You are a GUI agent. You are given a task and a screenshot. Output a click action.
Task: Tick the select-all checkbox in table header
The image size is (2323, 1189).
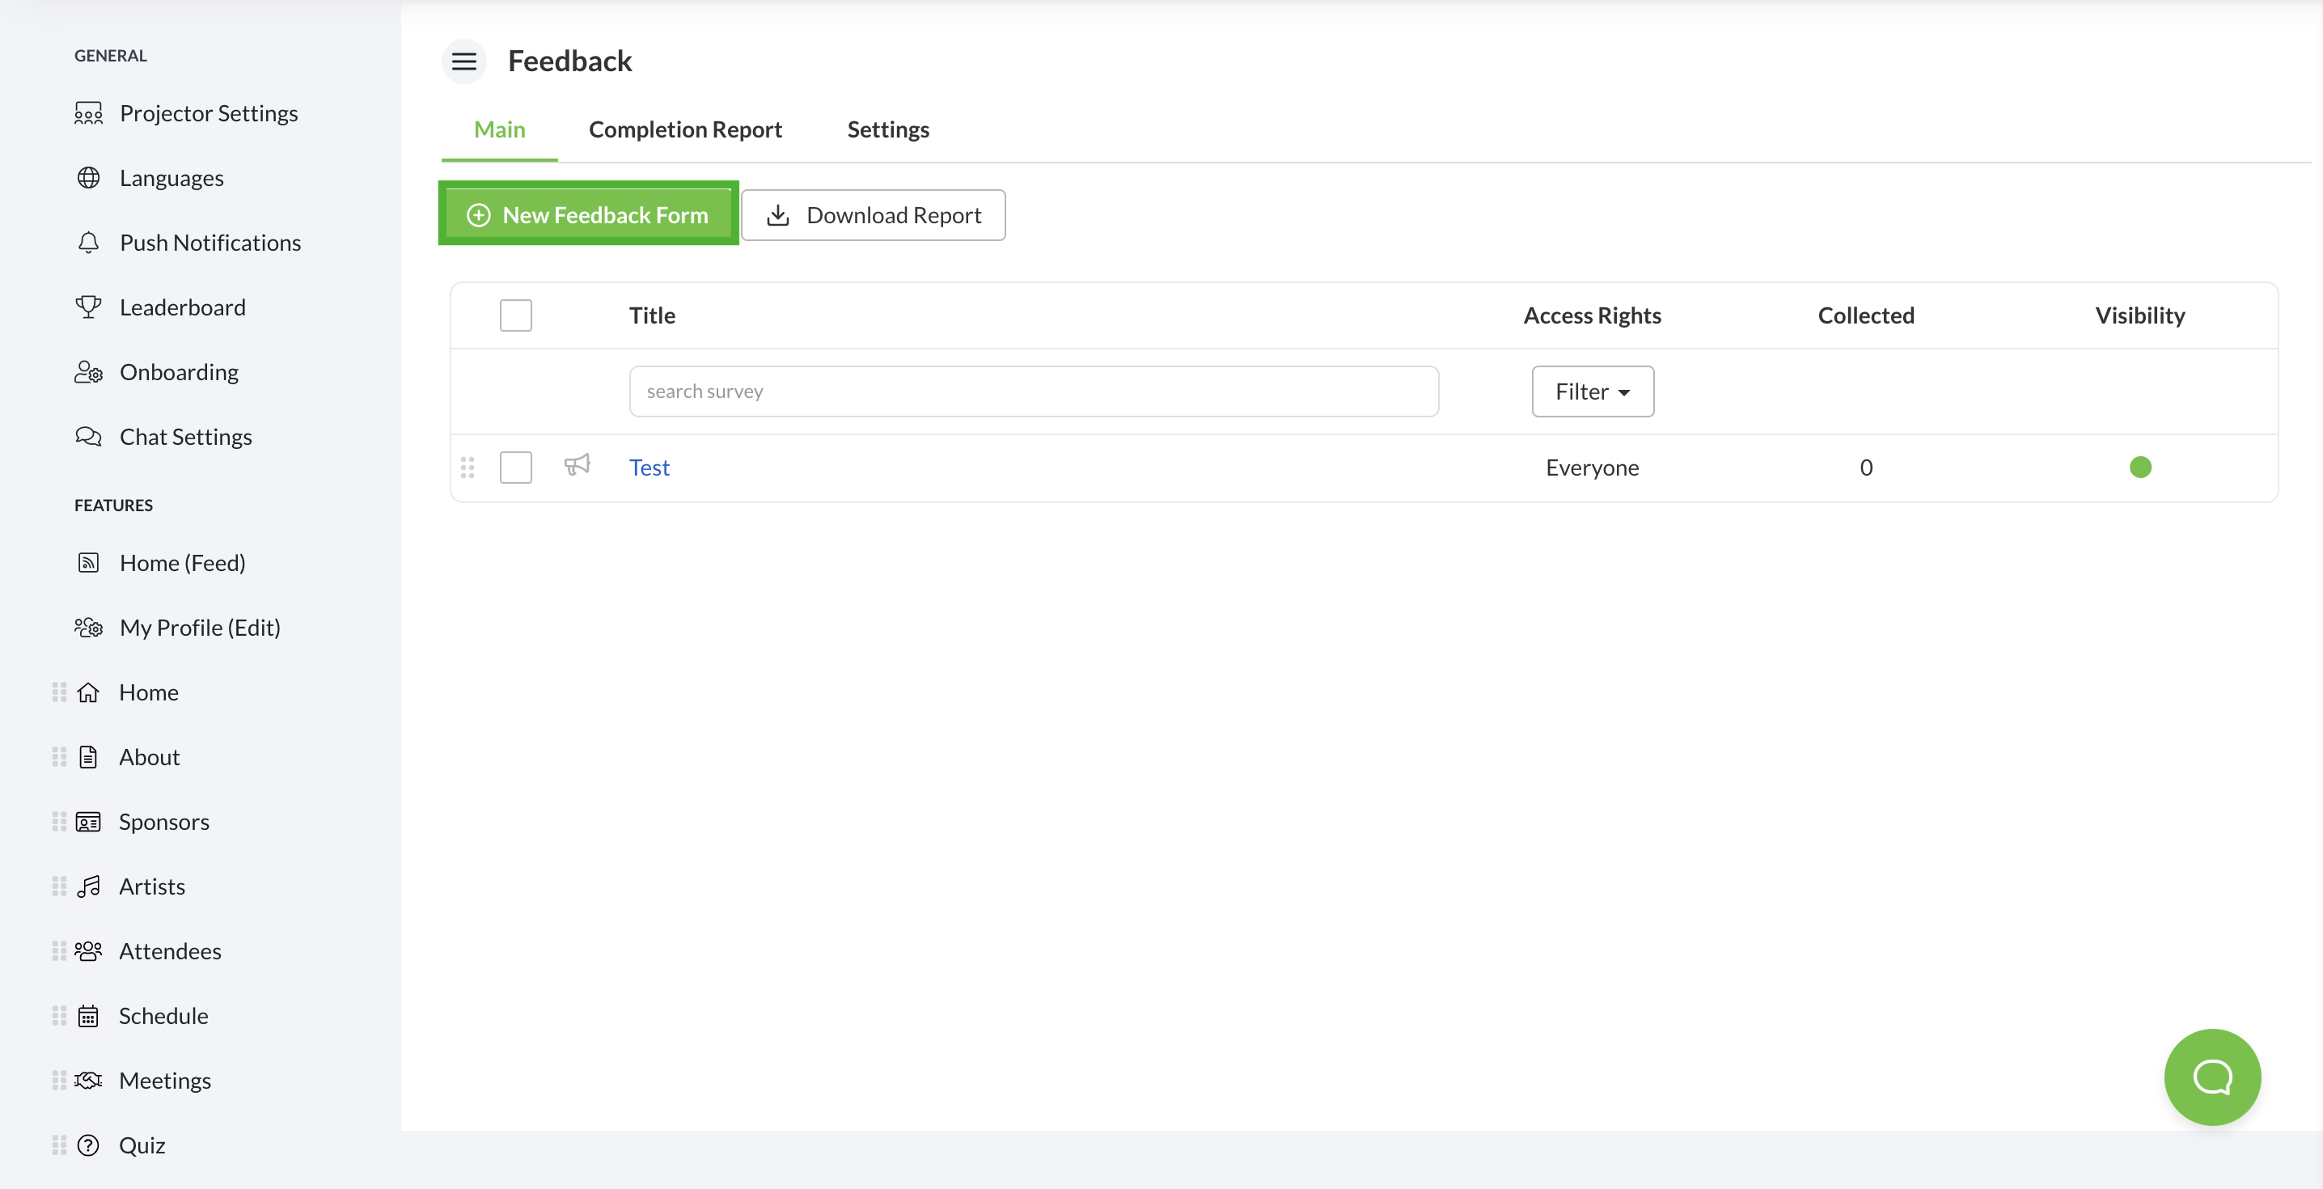click(x=516, y=315)
